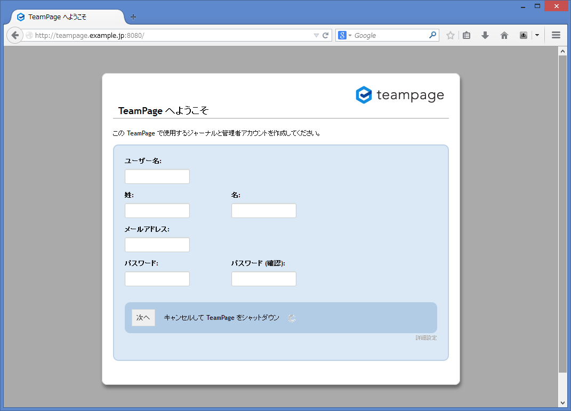Open the Firefox hamburger menu
Screen dimensions: 571x411
tap(556, 35)
